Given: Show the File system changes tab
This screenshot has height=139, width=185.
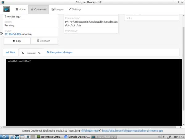Looking at the screenshot, I should tap(60, 53).
